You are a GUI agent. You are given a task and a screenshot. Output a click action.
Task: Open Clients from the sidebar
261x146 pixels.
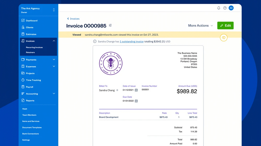pyautogui.click(x=29, y=27)
